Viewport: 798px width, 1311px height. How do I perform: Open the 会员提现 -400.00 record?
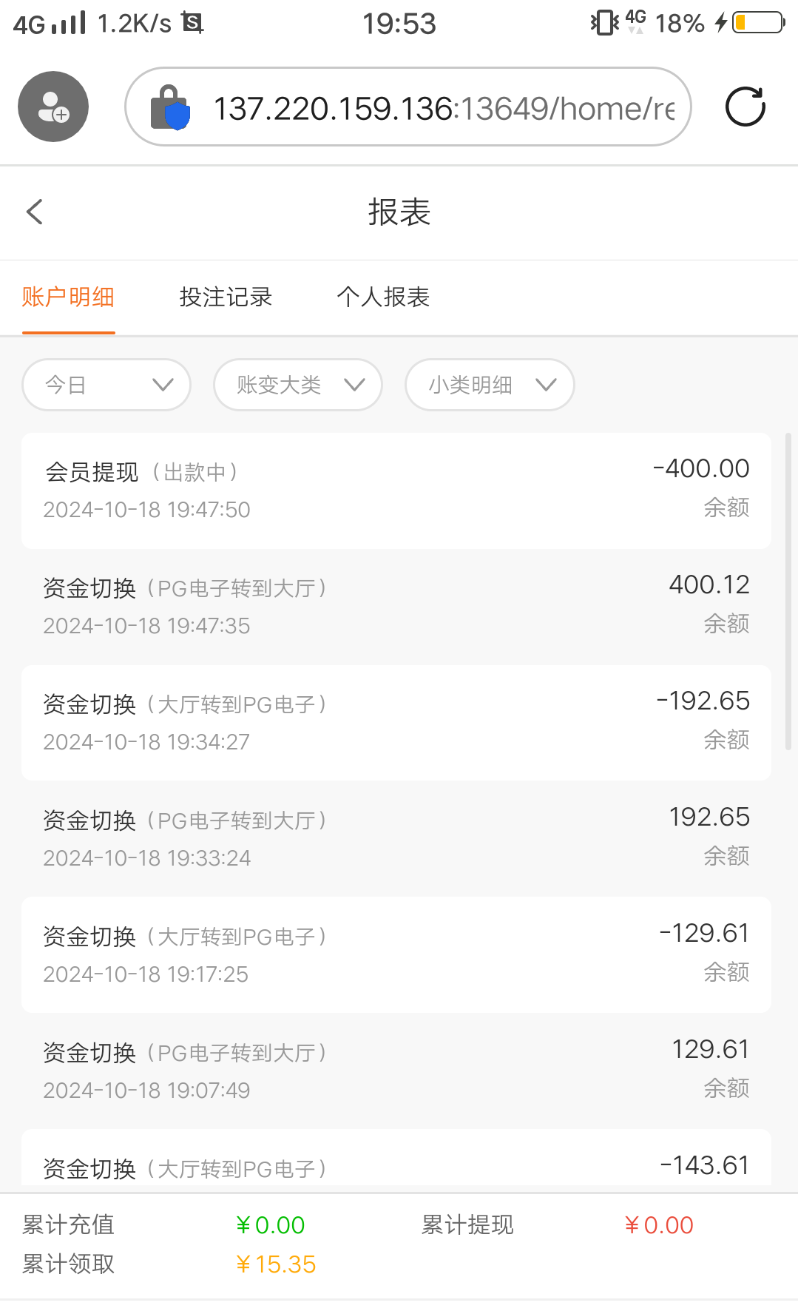[396, 491]
